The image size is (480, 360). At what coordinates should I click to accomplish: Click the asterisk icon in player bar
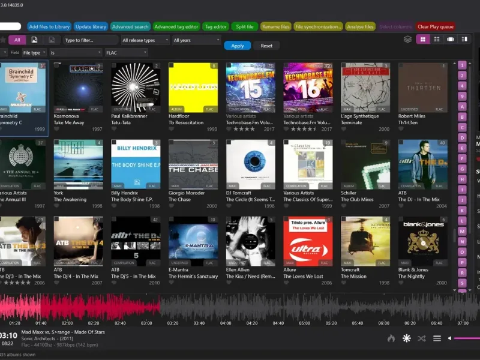click(x=407, y=338)
